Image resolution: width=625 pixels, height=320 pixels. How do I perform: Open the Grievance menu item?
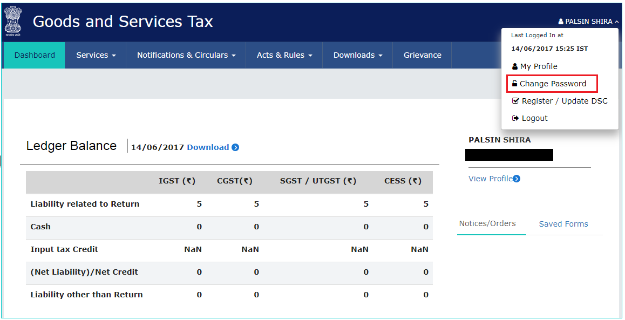tap(422, 55)
